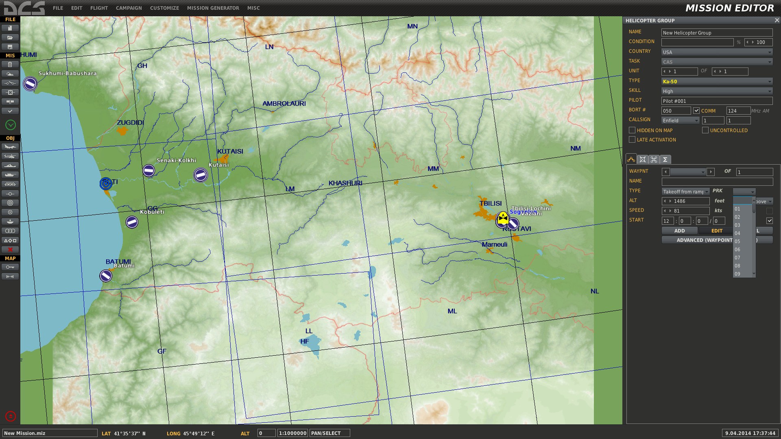781x439 pixels.
Task: Select the airplane group tool
Action: [10, 147]
